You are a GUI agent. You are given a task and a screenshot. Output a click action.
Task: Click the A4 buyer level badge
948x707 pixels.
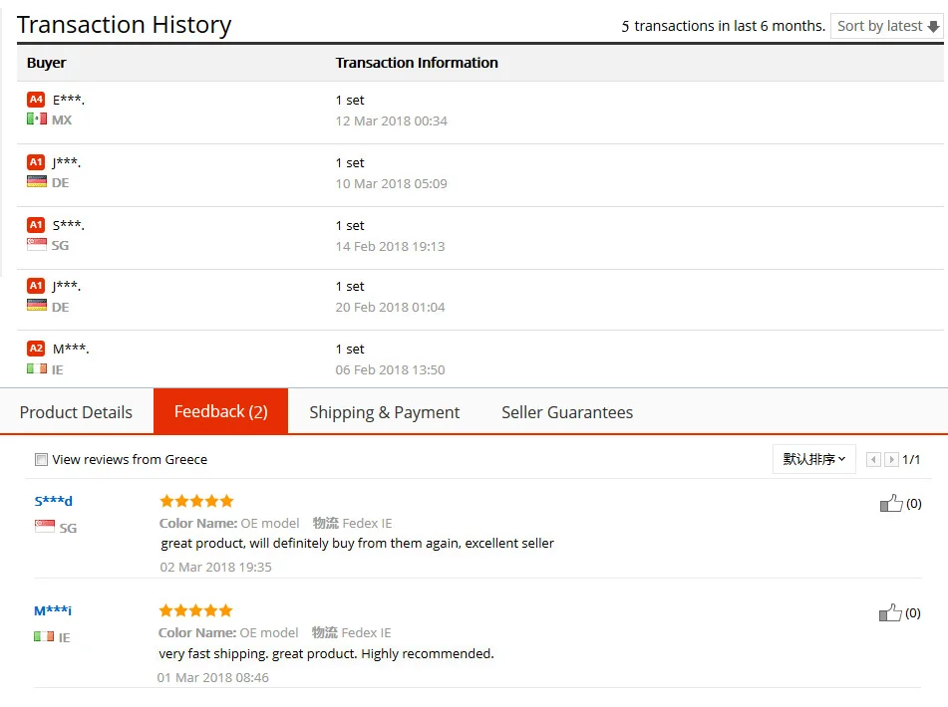pos(36,100)
